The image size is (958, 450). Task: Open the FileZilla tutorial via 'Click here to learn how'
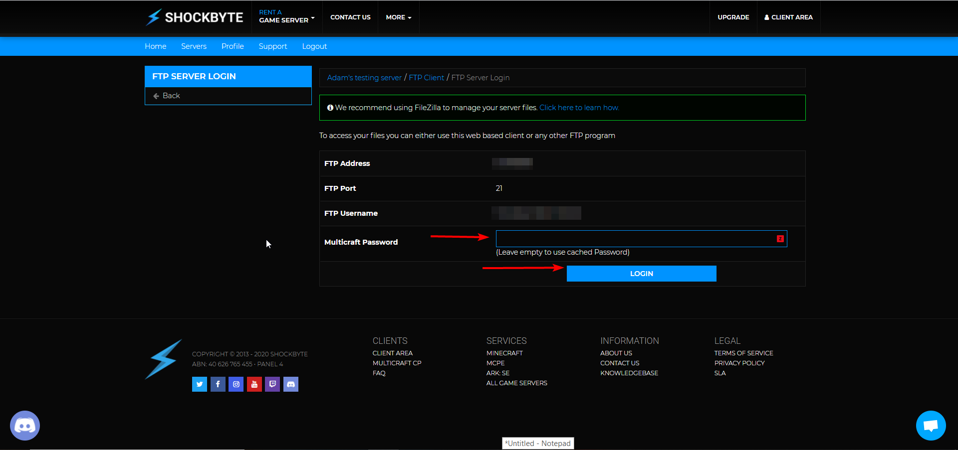coord(579,107)
